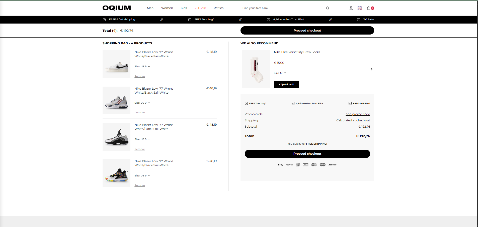Click the Apple Pay payment icon
Viewport: 478px width, 227px height.
(280, 165)
